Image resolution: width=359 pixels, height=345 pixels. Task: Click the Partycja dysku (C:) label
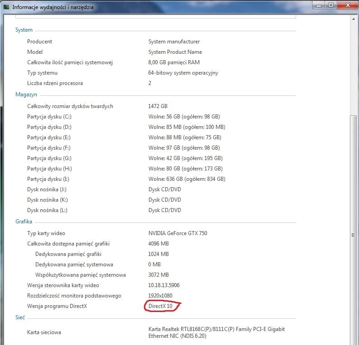[x=49, y=117]
